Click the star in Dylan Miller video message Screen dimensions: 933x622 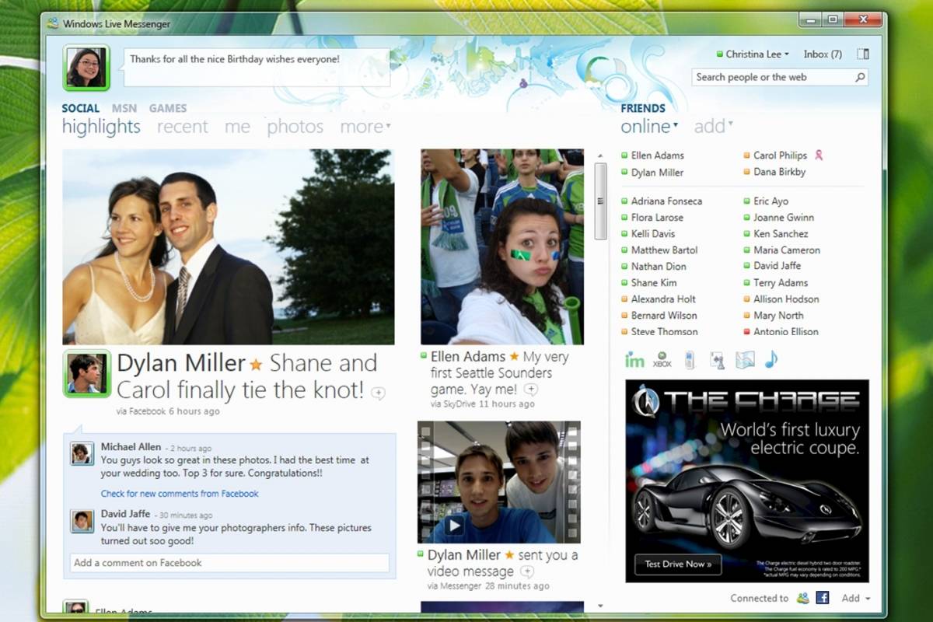pyautogui.click(x=510, y=555)
